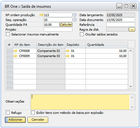Click quantity 10,00 in CP0009 row

coord(107,56)
